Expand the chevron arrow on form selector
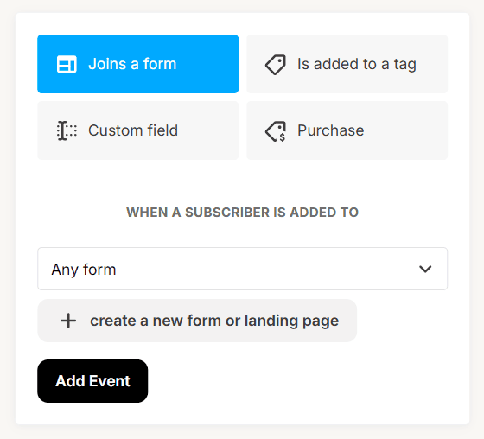Viewport: 484px width, 439px height. click(425, 270)
